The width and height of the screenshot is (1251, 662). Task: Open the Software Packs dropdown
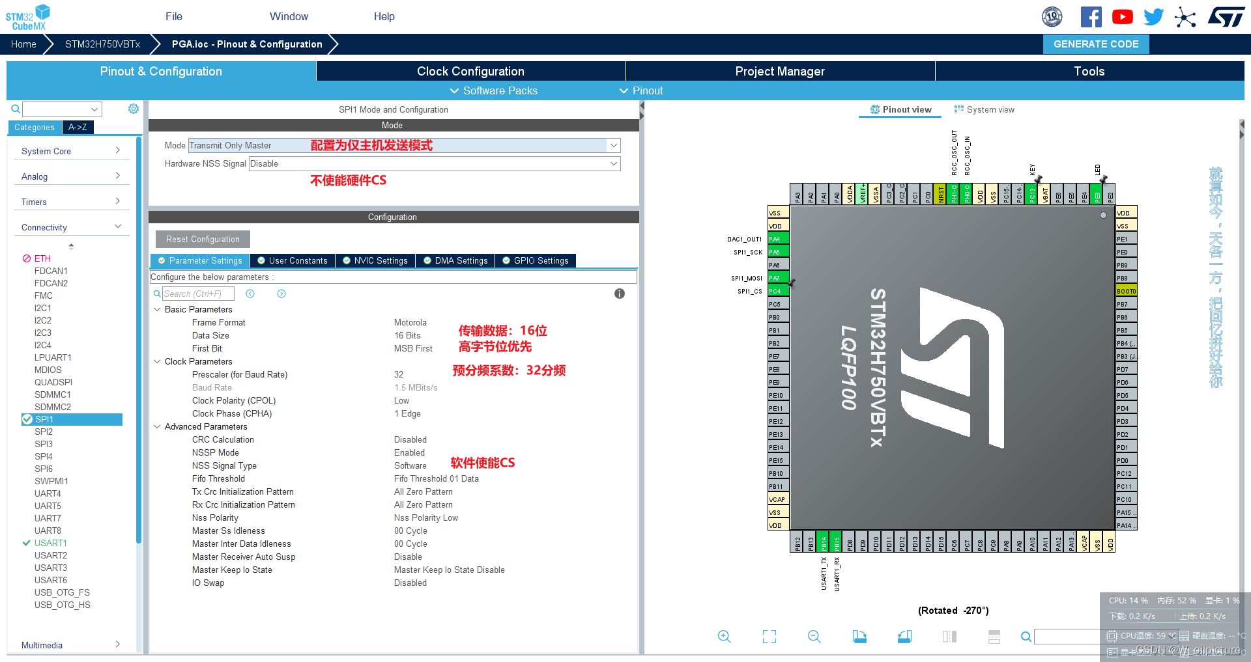click(x=494, y=90)
